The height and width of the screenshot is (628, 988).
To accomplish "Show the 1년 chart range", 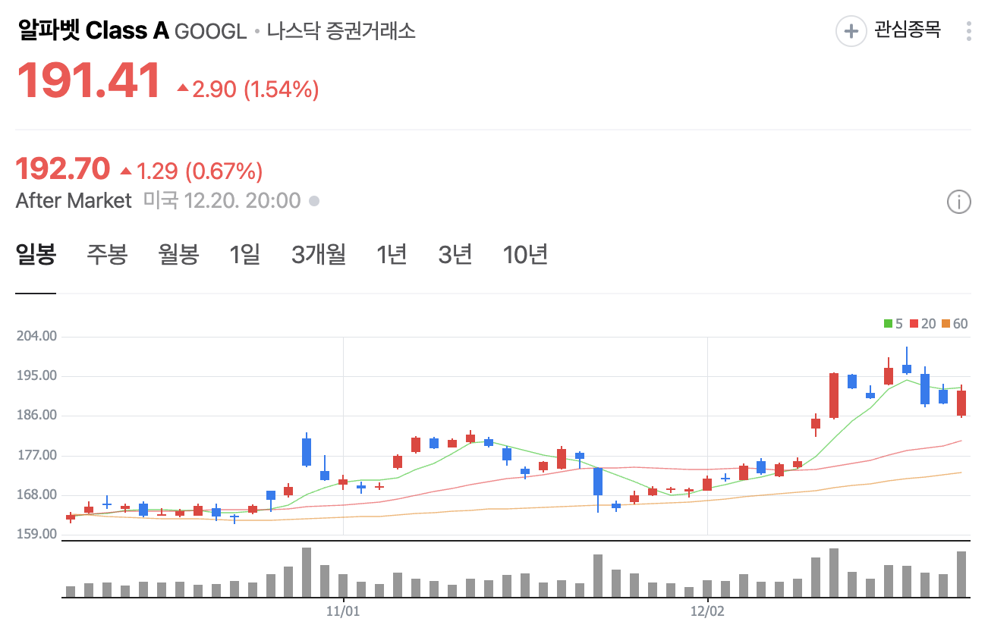I will click(392, 254).
